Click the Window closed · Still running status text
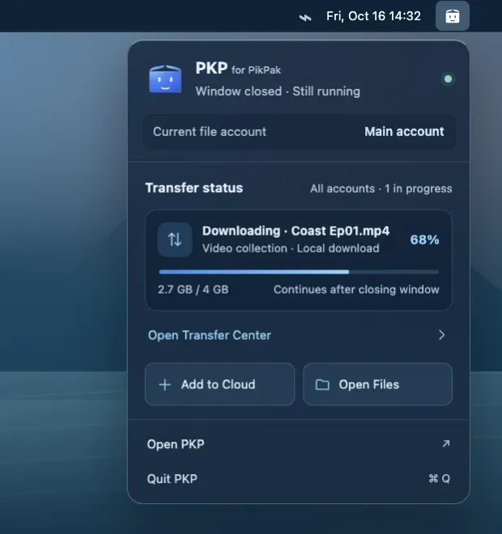 click(278, 91)
